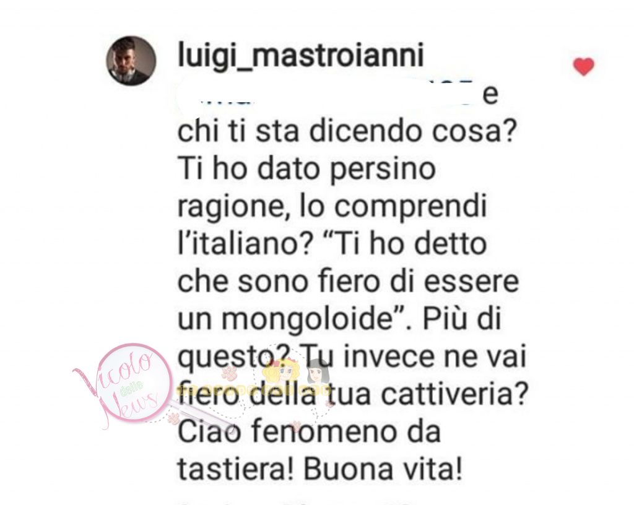The width and height of the screenshot is (634, 505).
Task: Click the luigi_mastroianni username
Action: pyautogui.click(x=301, y=55)
